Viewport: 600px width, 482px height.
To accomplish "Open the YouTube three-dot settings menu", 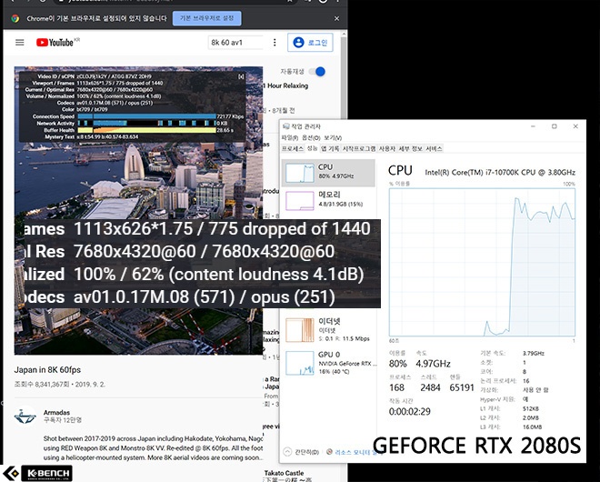I will (x=275, y=43).
